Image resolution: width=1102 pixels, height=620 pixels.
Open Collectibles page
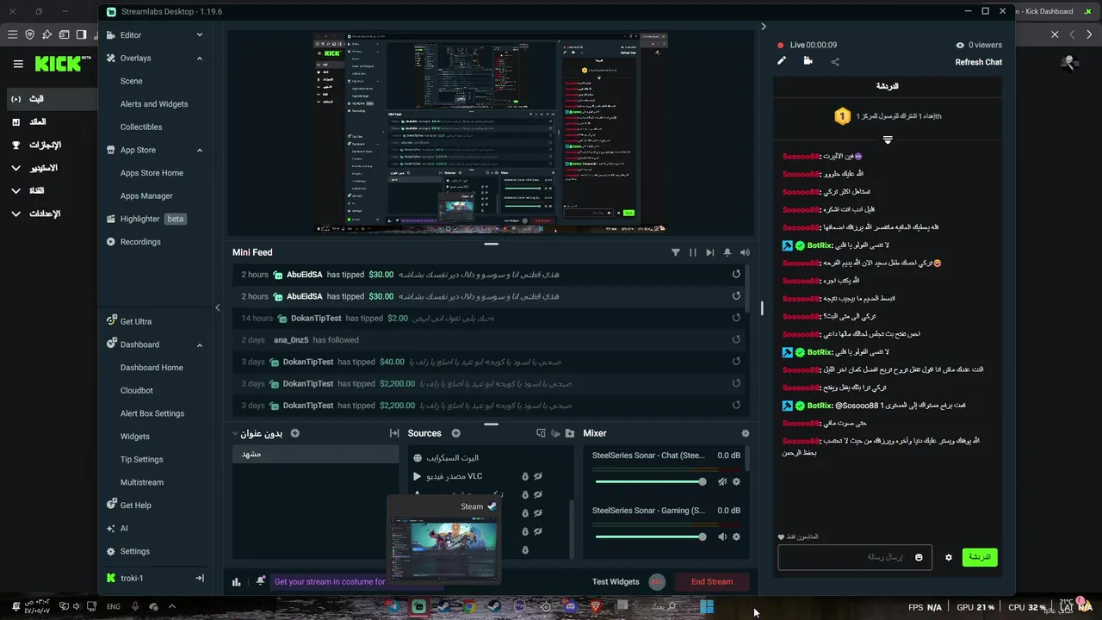(141, 127)
